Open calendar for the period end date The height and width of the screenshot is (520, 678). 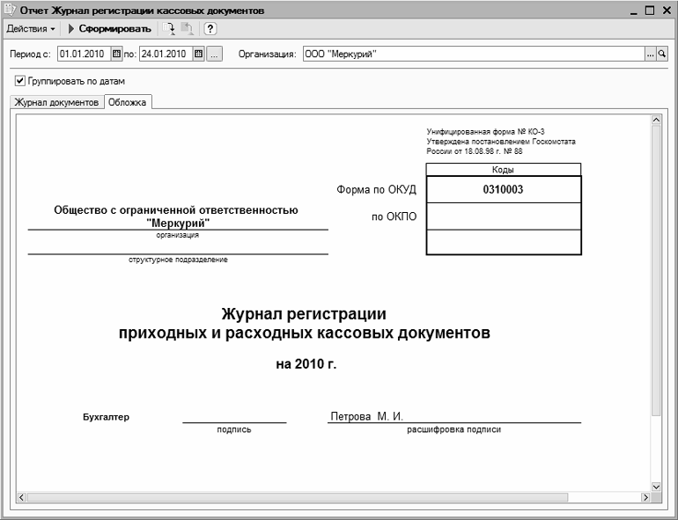(x=198, y=54)
